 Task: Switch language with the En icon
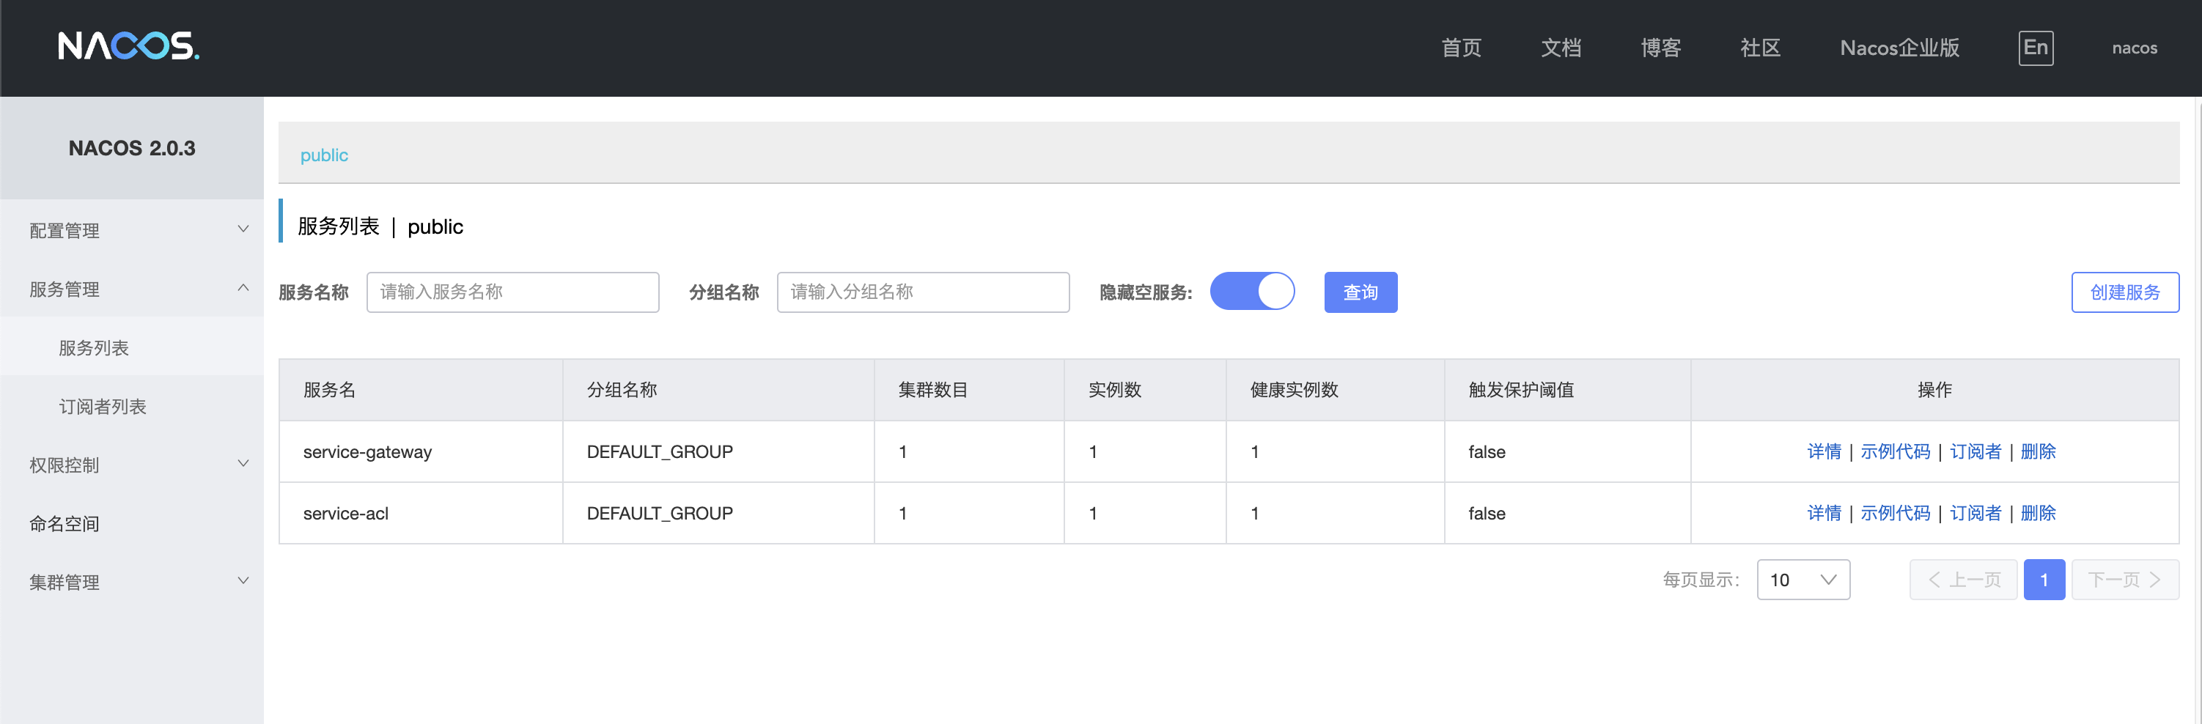(x=2036, y=48)
